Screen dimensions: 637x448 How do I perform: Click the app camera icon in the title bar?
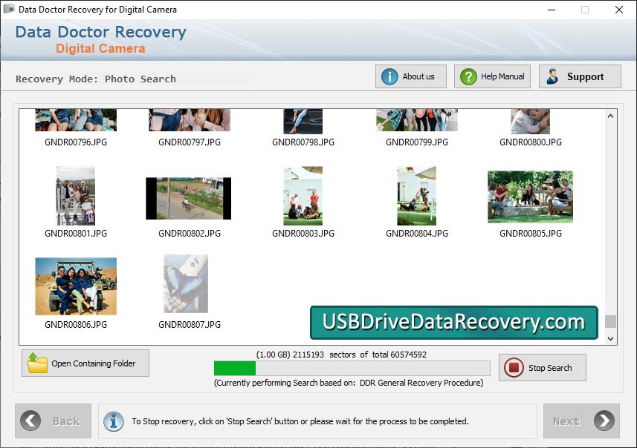tap(9, 9)
